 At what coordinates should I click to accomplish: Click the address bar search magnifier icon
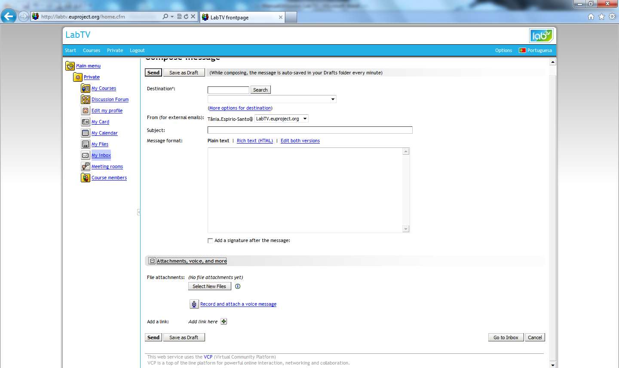pyautogui.click(x=165, y=17)
